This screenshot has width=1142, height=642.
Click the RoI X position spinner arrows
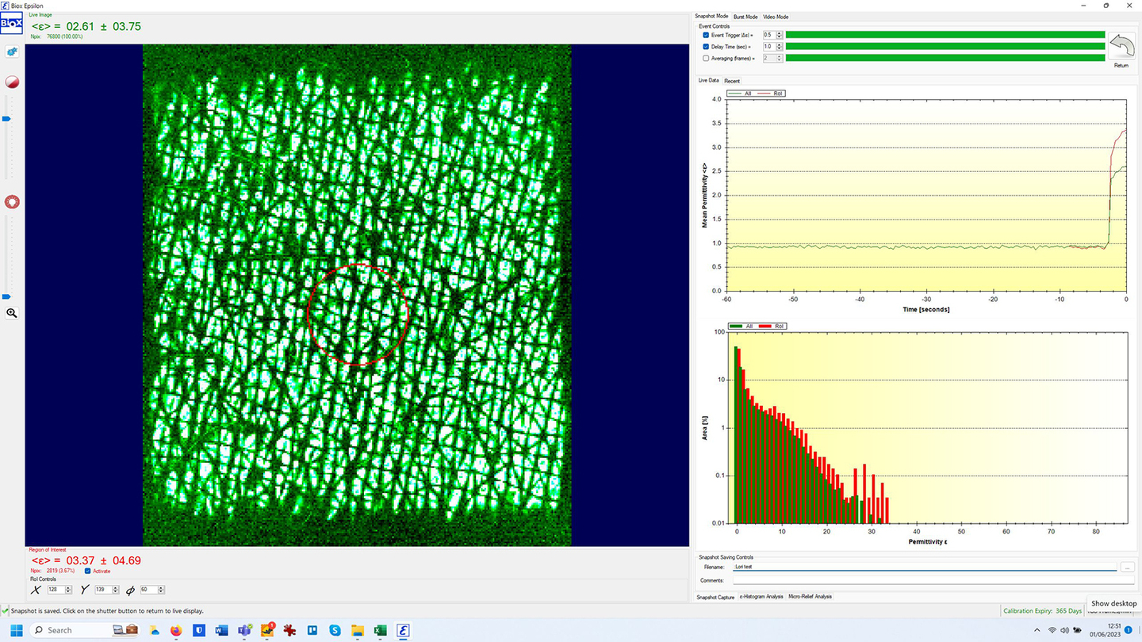pyautogui.click(x=69, y=590)
